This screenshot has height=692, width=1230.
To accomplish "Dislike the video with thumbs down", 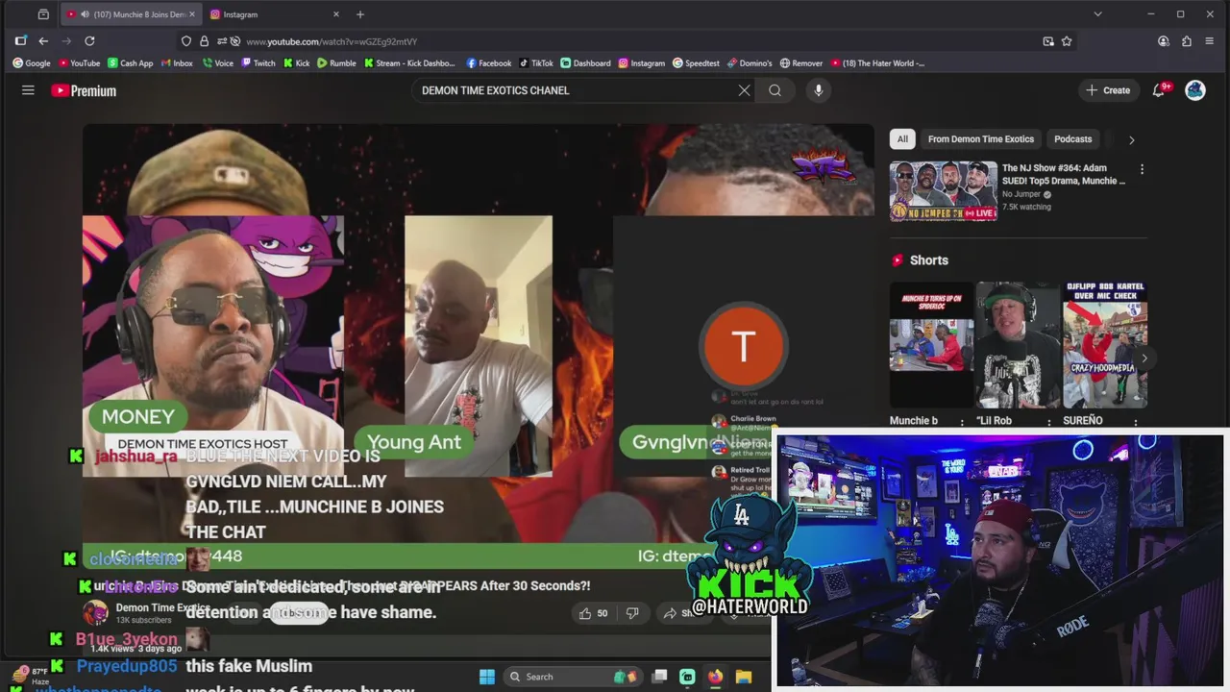I will (632, 613).
